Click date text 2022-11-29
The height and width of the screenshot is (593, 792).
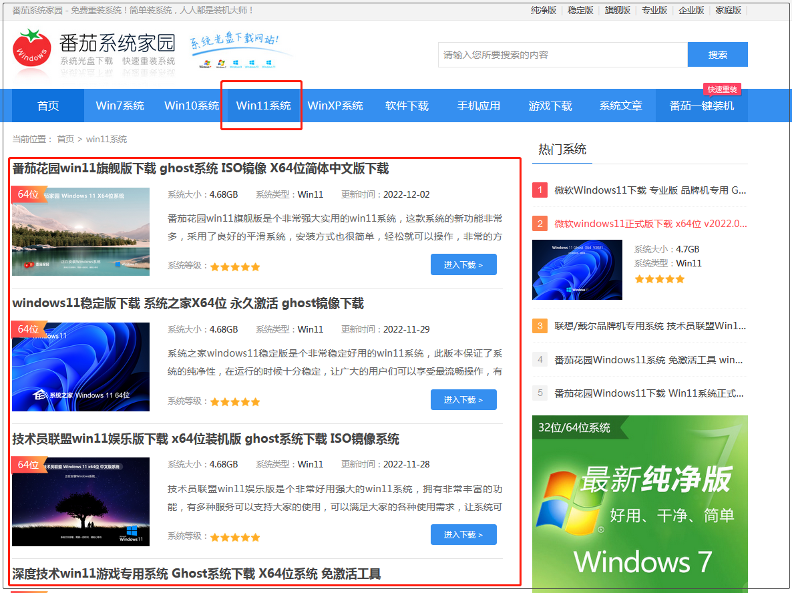click(x=407, y=329)
